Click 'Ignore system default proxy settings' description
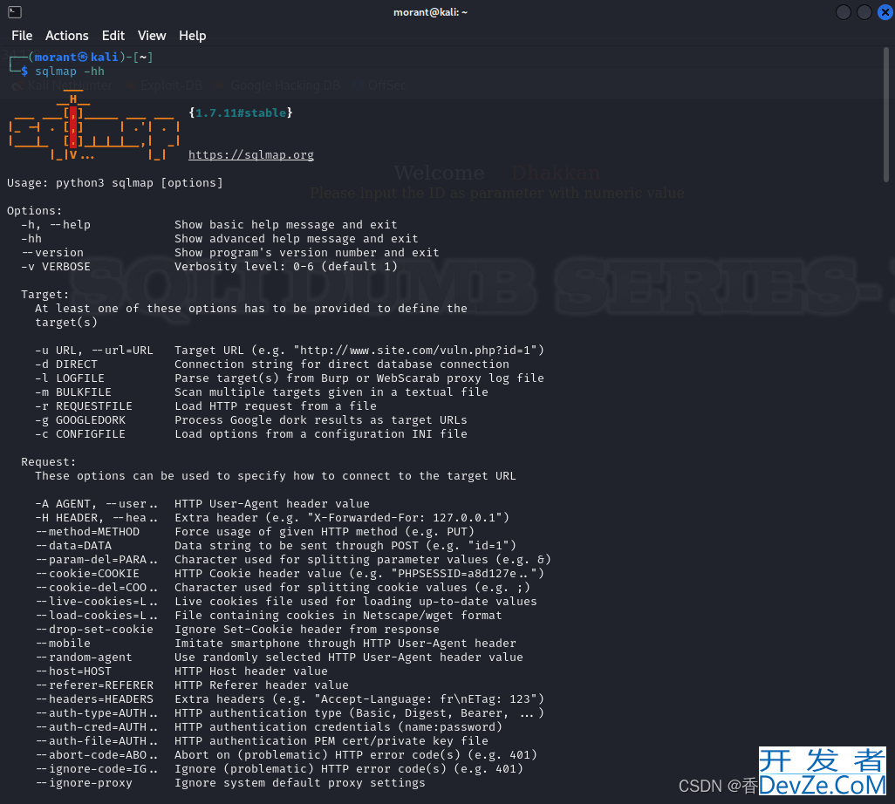Screen dimensions: 895x804 pyautogui.click(x=300, y=783)
